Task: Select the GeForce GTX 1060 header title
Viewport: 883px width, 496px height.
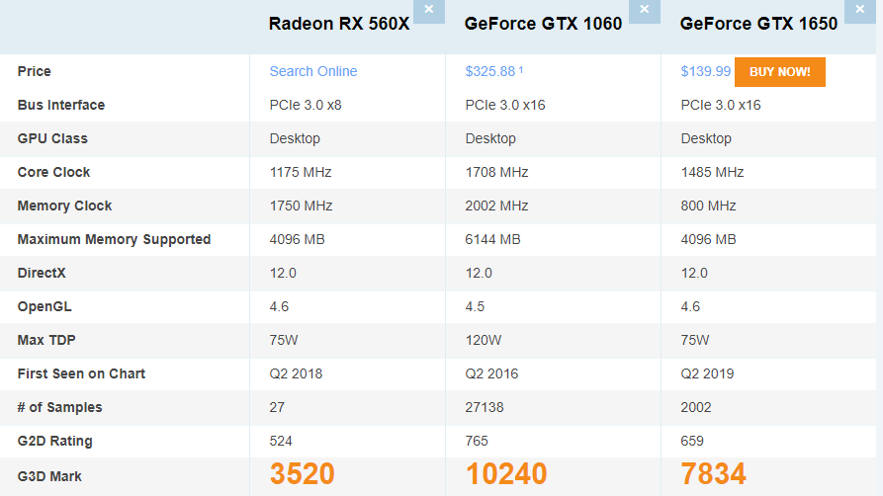Action: tap(544, 24)
